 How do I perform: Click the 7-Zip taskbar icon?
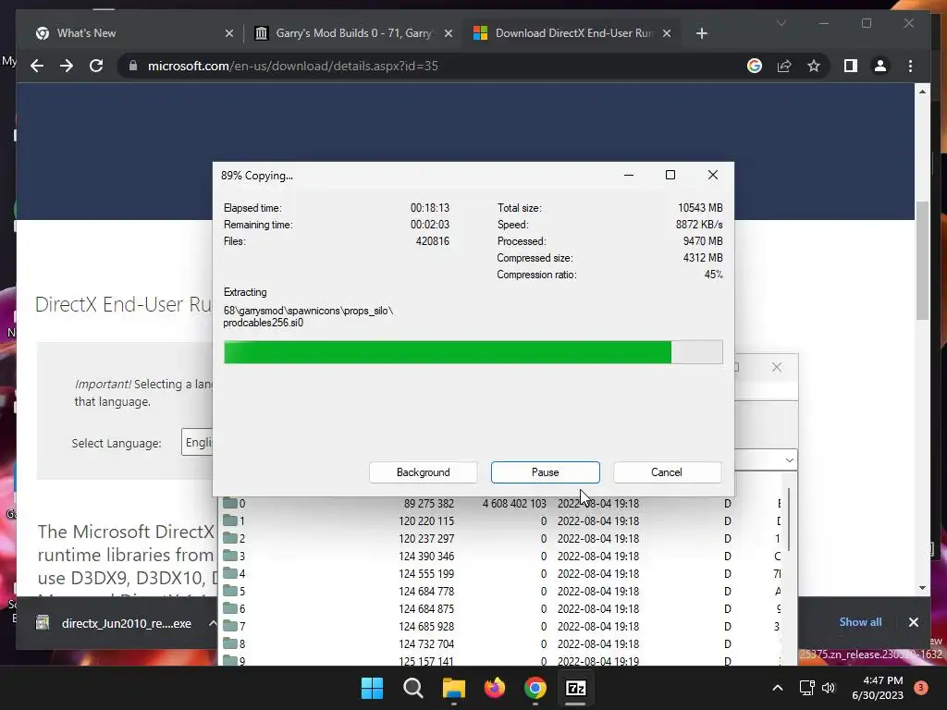(575, 688)
